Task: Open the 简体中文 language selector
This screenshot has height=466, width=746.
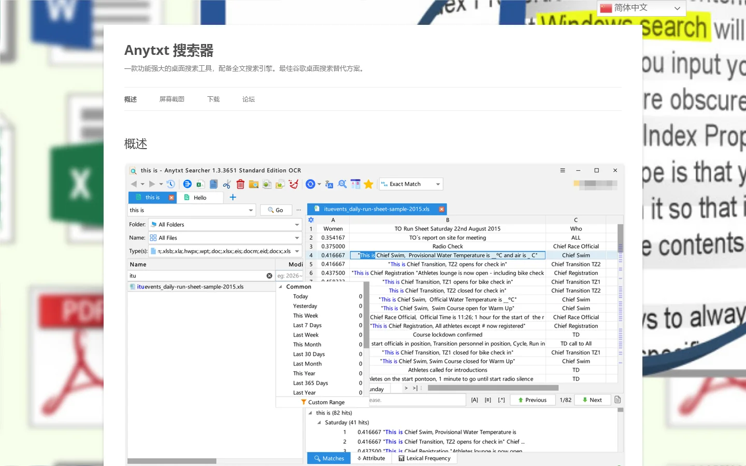Action: 641,8
